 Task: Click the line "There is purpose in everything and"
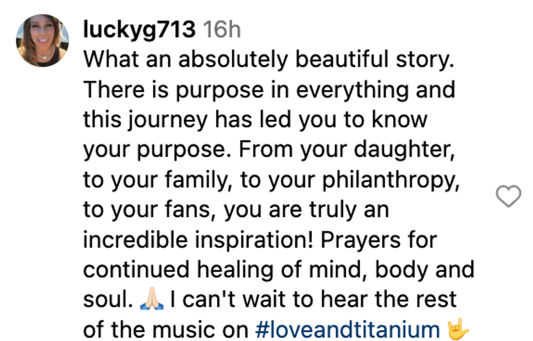pyautogui.click(x=269, y=89)
